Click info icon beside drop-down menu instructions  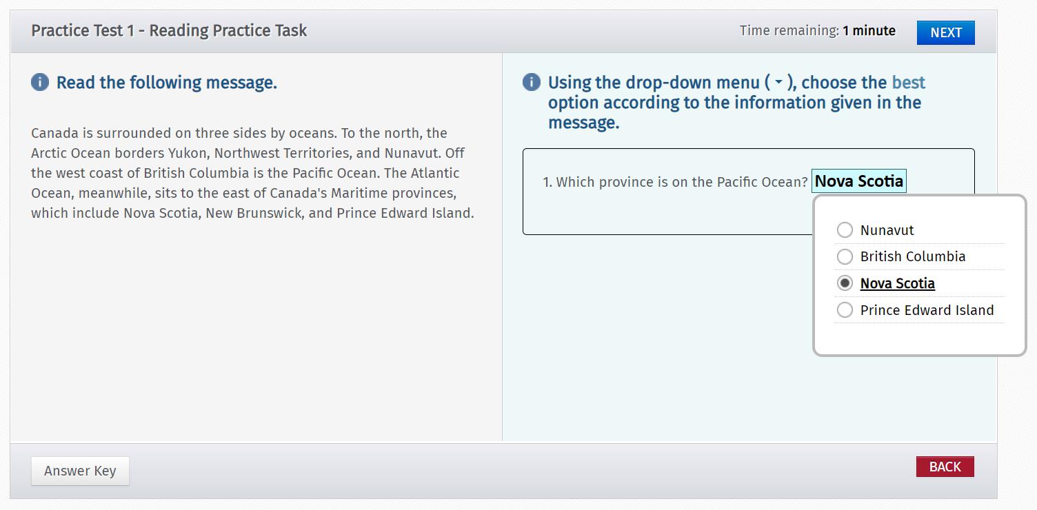(532, 83)
